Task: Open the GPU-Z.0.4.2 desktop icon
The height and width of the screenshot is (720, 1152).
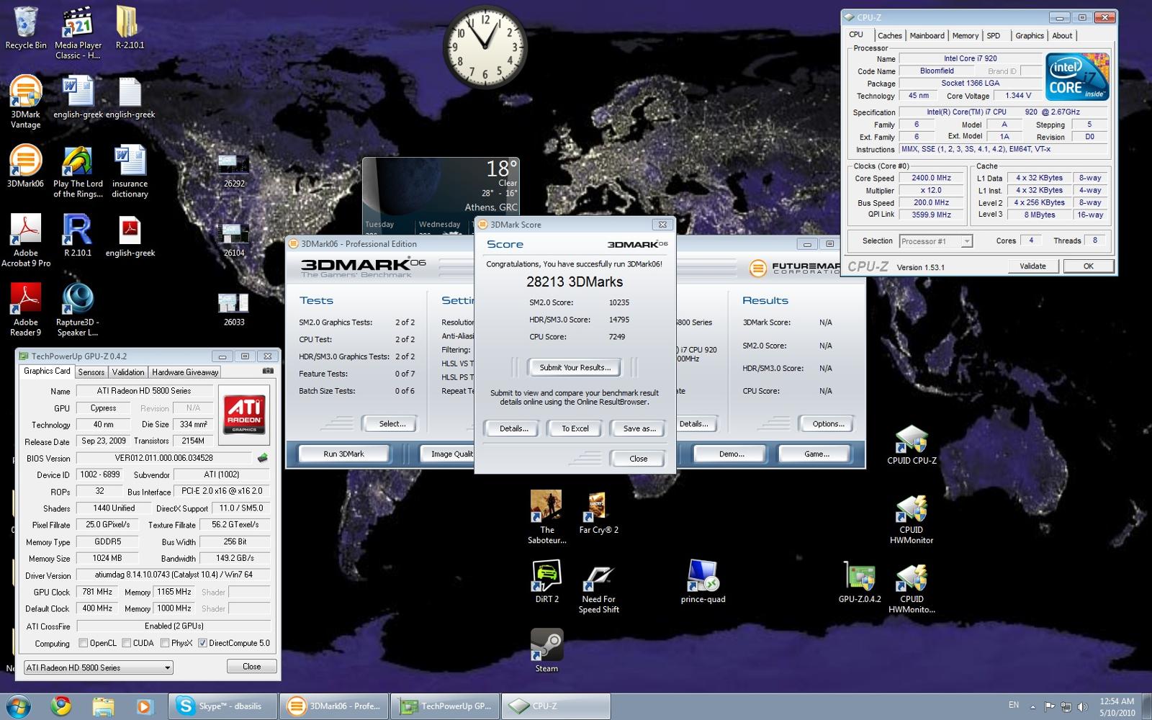Action: (x=860, y=582)
